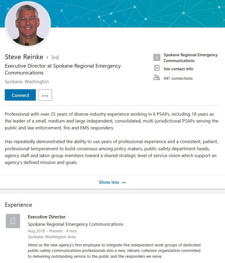This screenshot has width=225, height=263.
Task: Open the Spokane Regional Emergency Communications link at top right
Action: click(x=190, y=58)
